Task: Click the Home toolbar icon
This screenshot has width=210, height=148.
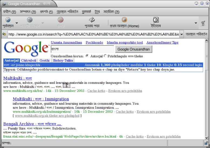Action: [x=124, y=20]
